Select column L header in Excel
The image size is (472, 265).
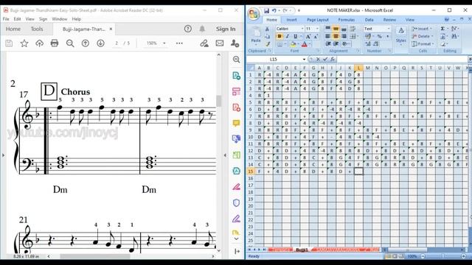(x=358, y=68)
